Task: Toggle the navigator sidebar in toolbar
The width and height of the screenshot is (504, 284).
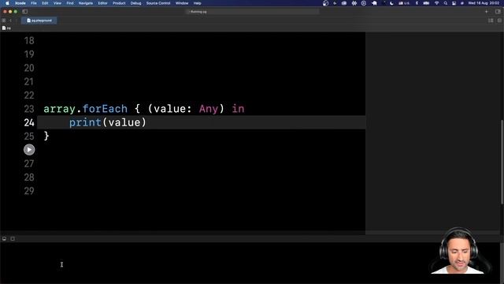Action: 24,12
